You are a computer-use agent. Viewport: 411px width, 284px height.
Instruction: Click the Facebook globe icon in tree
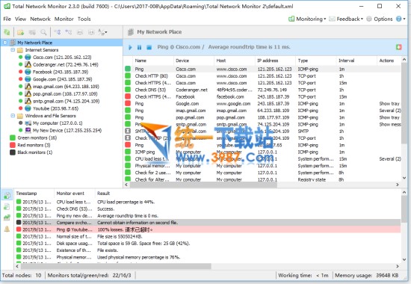point(28,72)
